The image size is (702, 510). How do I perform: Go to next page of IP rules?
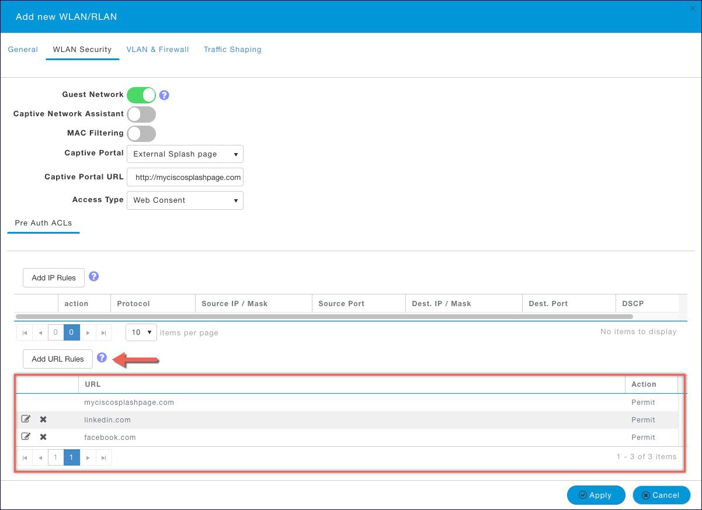pos(88,332)
